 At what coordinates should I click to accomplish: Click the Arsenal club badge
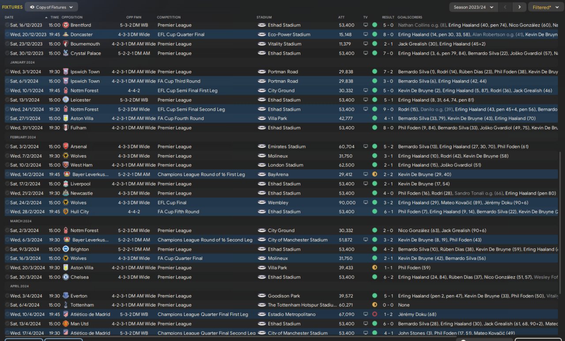click(66, 146)
